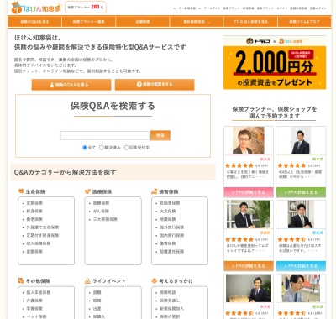Image resolution: width=336 pixels, height=319 pixels.
Task: Open planner photo with red glasses
Action: tap(249, 140)
